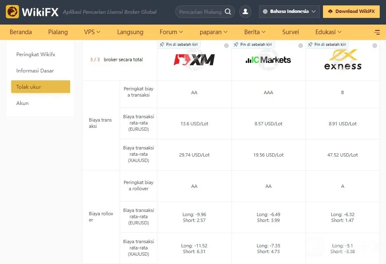The height and width of the screenshot is (264, 386).
Task: Click the AAA rating for IC Markets
Action: (x=268, y=92)
